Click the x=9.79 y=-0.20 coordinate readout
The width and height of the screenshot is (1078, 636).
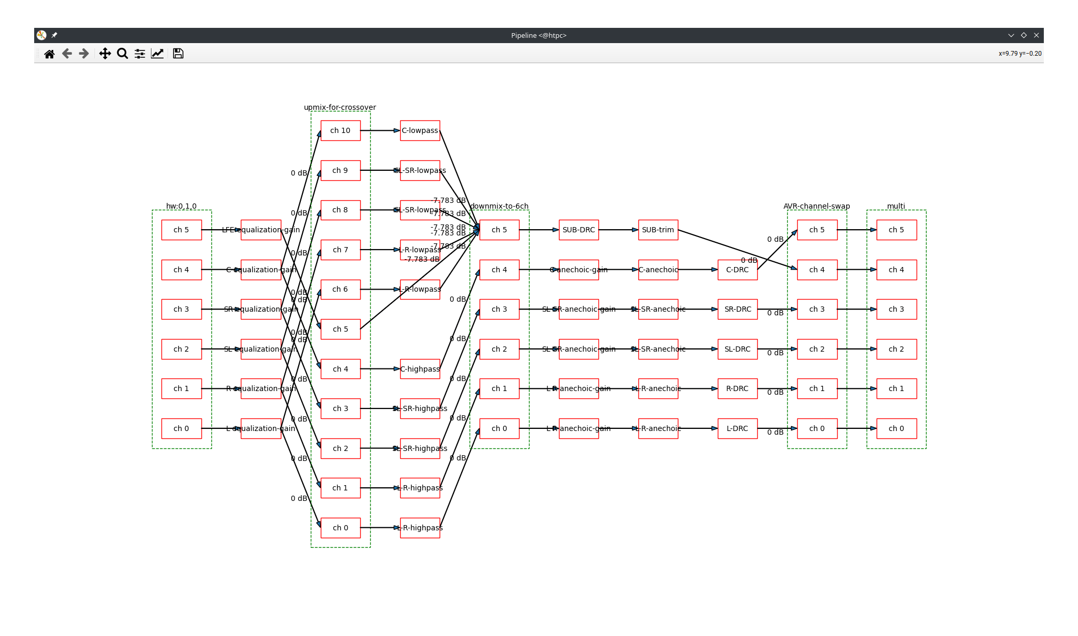coord(1020,54)
